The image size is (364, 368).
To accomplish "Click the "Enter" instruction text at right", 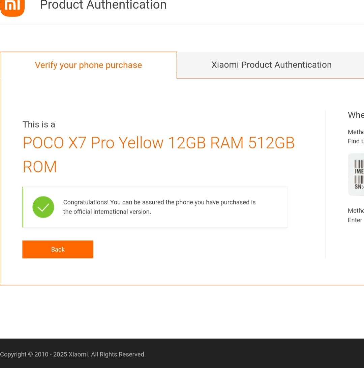I will 355,220.
